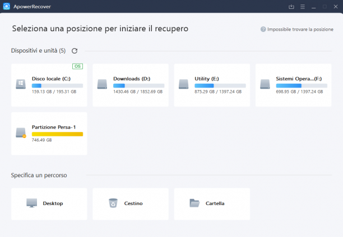Click the 159.13 GB / 195.31 GB text
343x237 pixels.
[54, 92]
